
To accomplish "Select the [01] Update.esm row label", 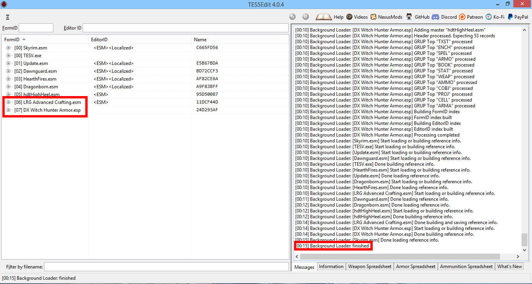I will pos(31,63).
